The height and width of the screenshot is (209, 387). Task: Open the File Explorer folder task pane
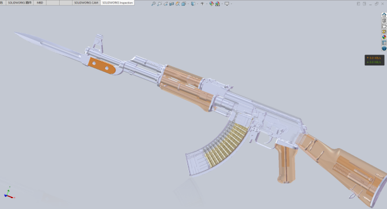tap(384, 26)
